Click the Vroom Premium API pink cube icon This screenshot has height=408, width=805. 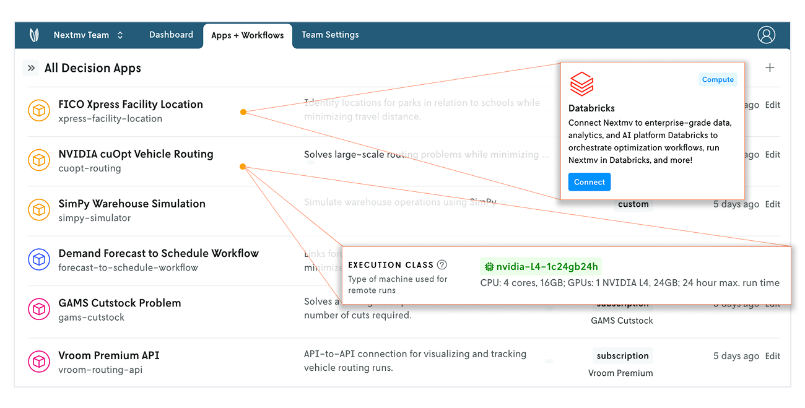click(39, 361)
